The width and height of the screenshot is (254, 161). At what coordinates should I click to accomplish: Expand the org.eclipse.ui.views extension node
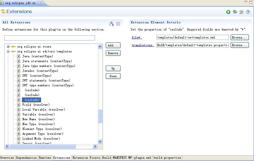click(8, 47)
